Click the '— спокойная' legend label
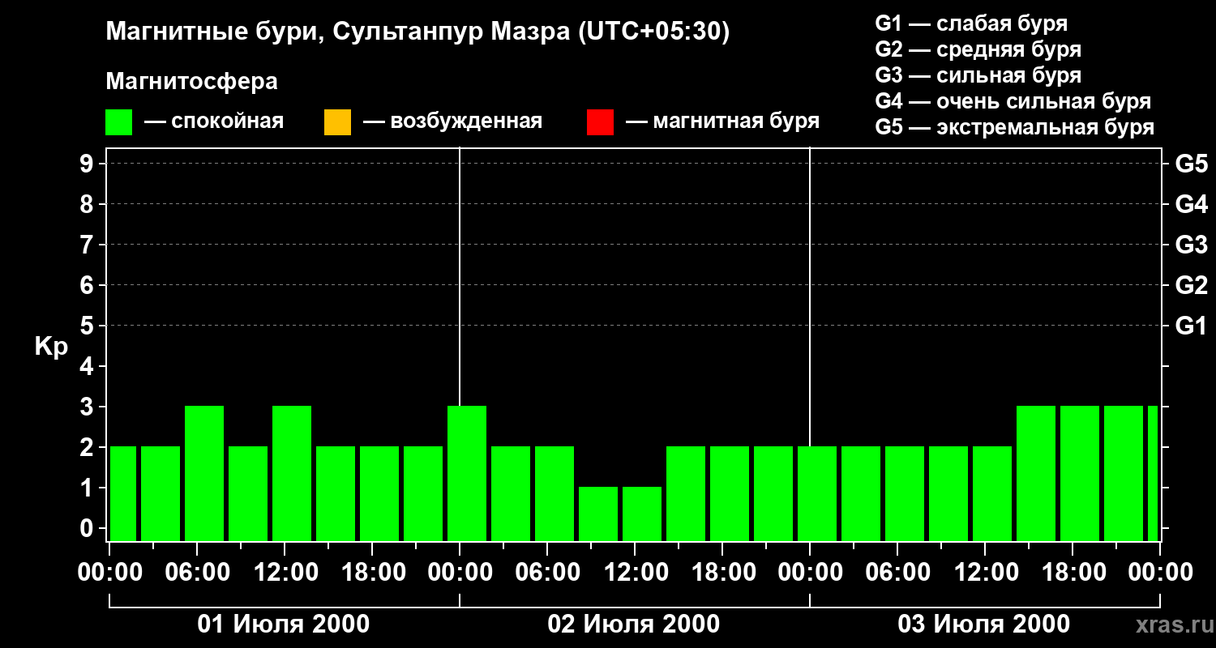The width and height of the screenshot is (1216, 648). [x=214, y=122]
